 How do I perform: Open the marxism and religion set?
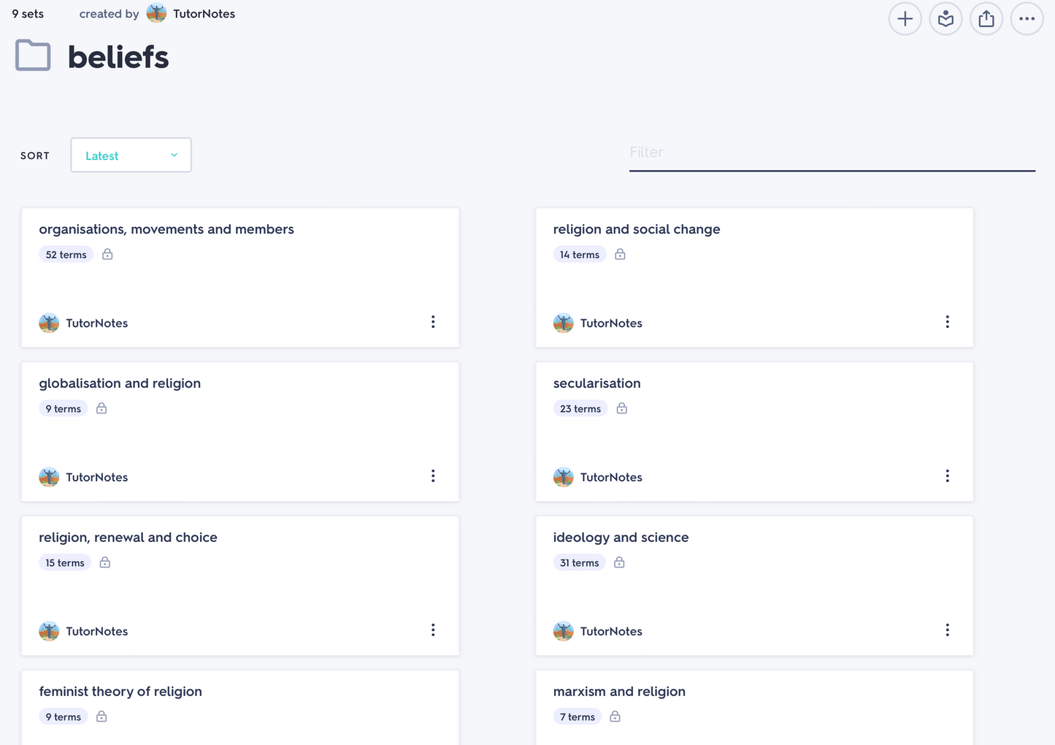(x=619, y=692)
